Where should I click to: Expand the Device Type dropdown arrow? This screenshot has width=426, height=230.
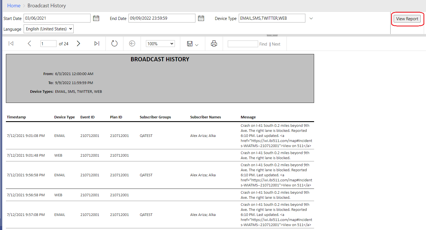(x=311, y=18)
